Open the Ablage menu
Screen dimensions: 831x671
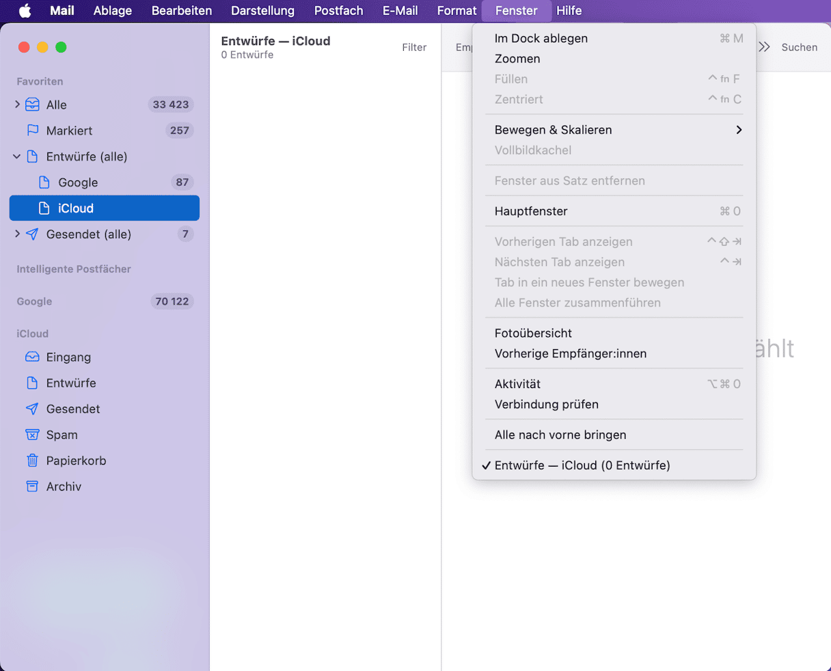(113, 10)
